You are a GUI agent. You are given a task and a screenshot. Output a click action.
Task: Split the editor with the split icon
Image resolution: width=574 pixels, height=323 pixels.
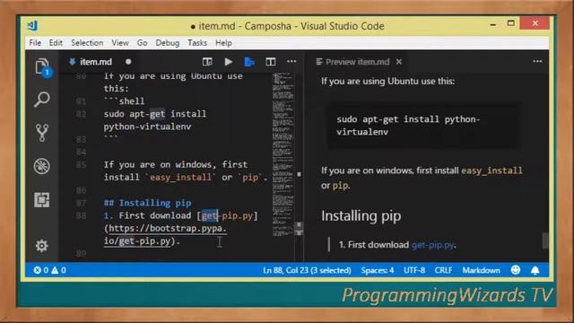coord(271,62)
